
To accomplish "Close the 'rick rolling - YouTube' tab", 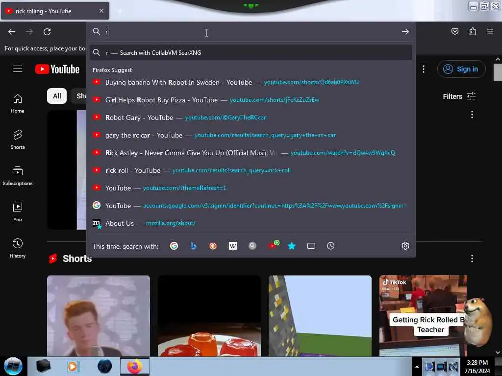I will pos(101,11).
